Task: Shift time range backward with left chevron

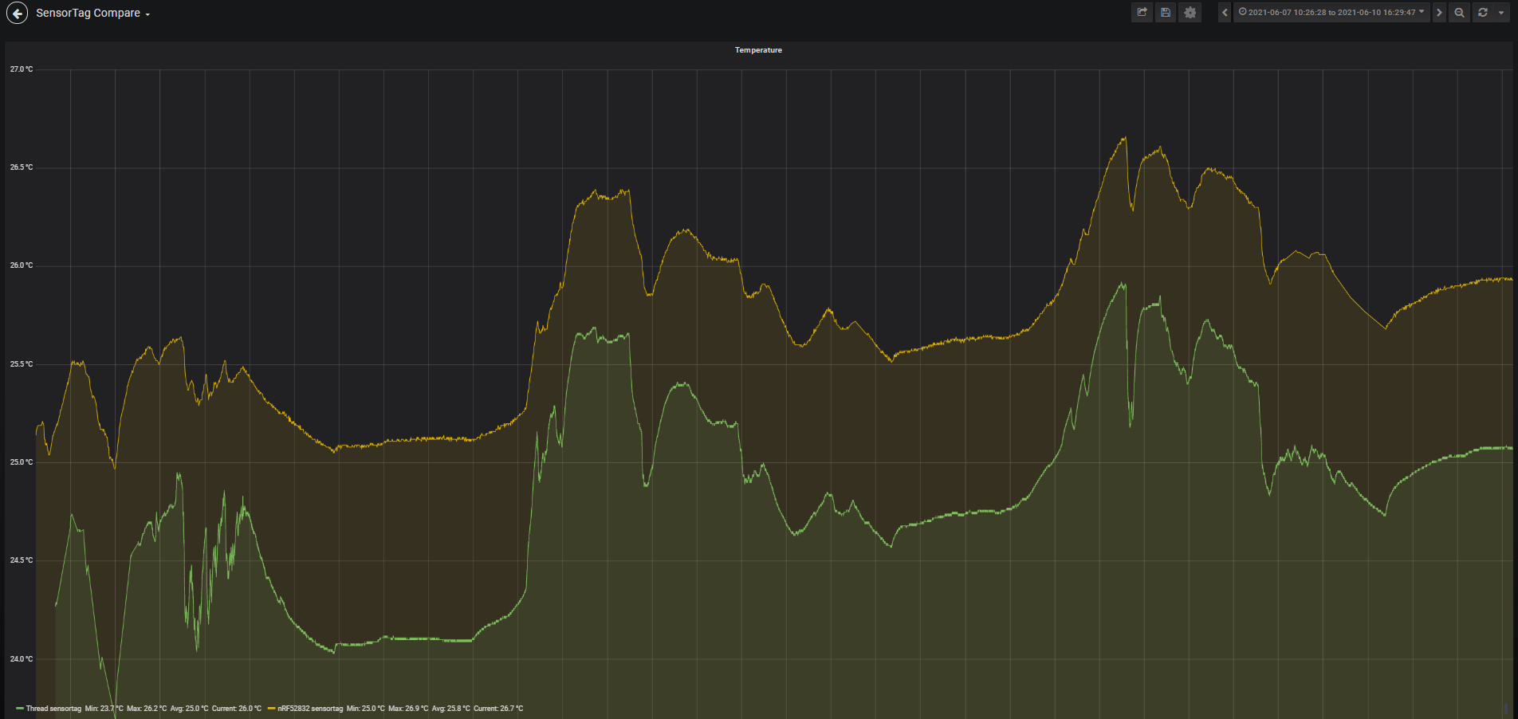Action: [x=1225, y=12]
